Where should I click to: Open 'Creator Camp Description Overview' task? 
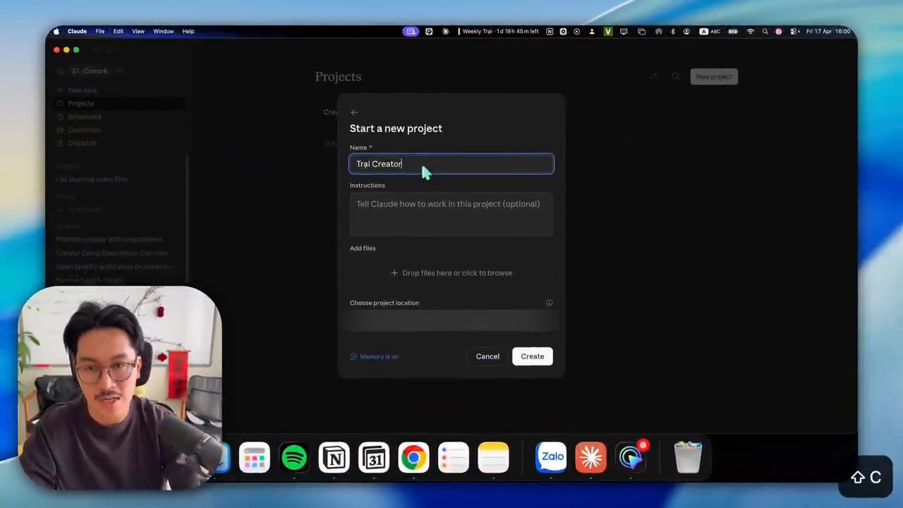click(x=112, y=253)
